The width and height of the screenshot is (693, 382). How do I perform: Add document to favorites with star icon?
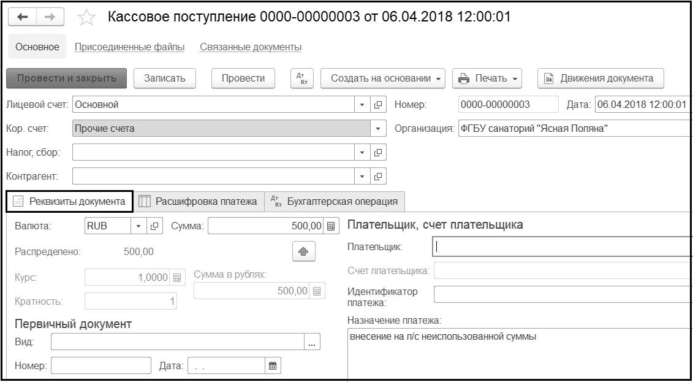point(86,18)
